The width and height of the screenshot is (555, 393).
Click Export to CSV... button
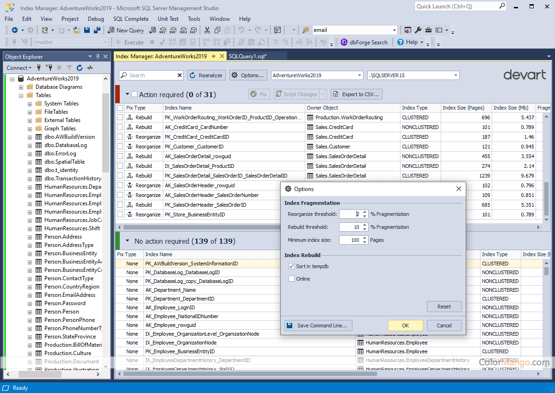[x=356, y=94]
